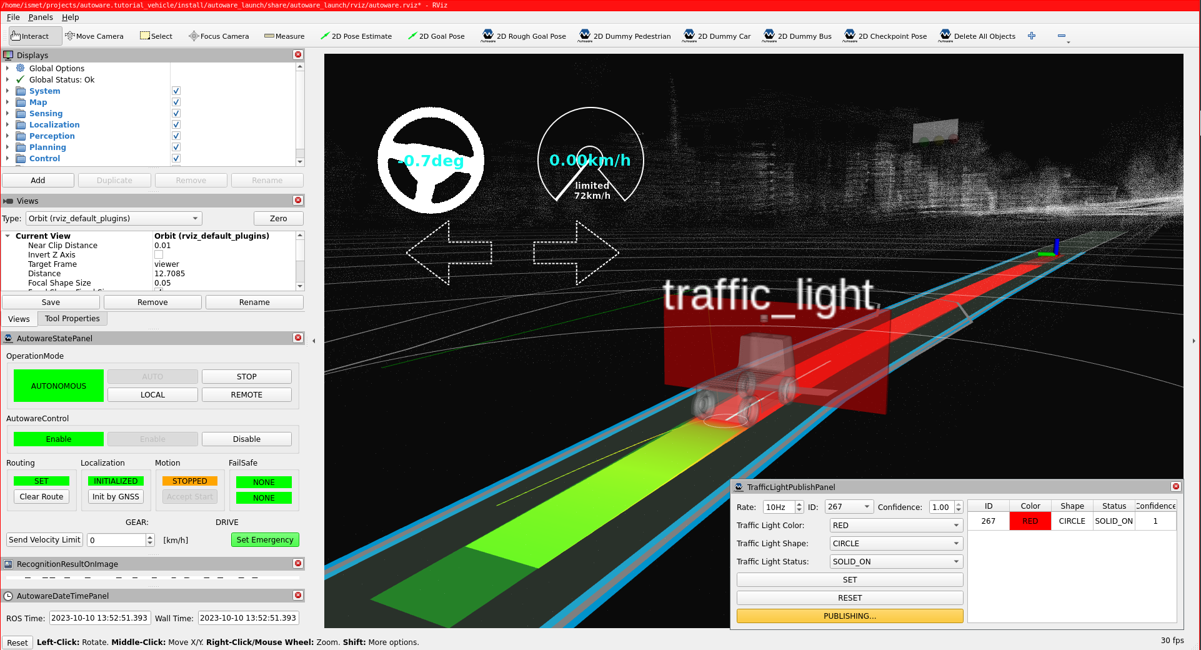This screenshot has width=1201, height=650.
Task: Open the Panels menu
Action: pyautogui.click(x=41, y=17)
